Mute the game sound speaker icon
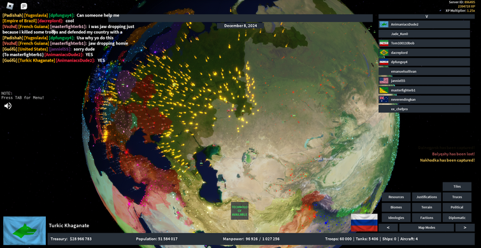Viewport: 481px width, 248px height. [x=8, y=106]
